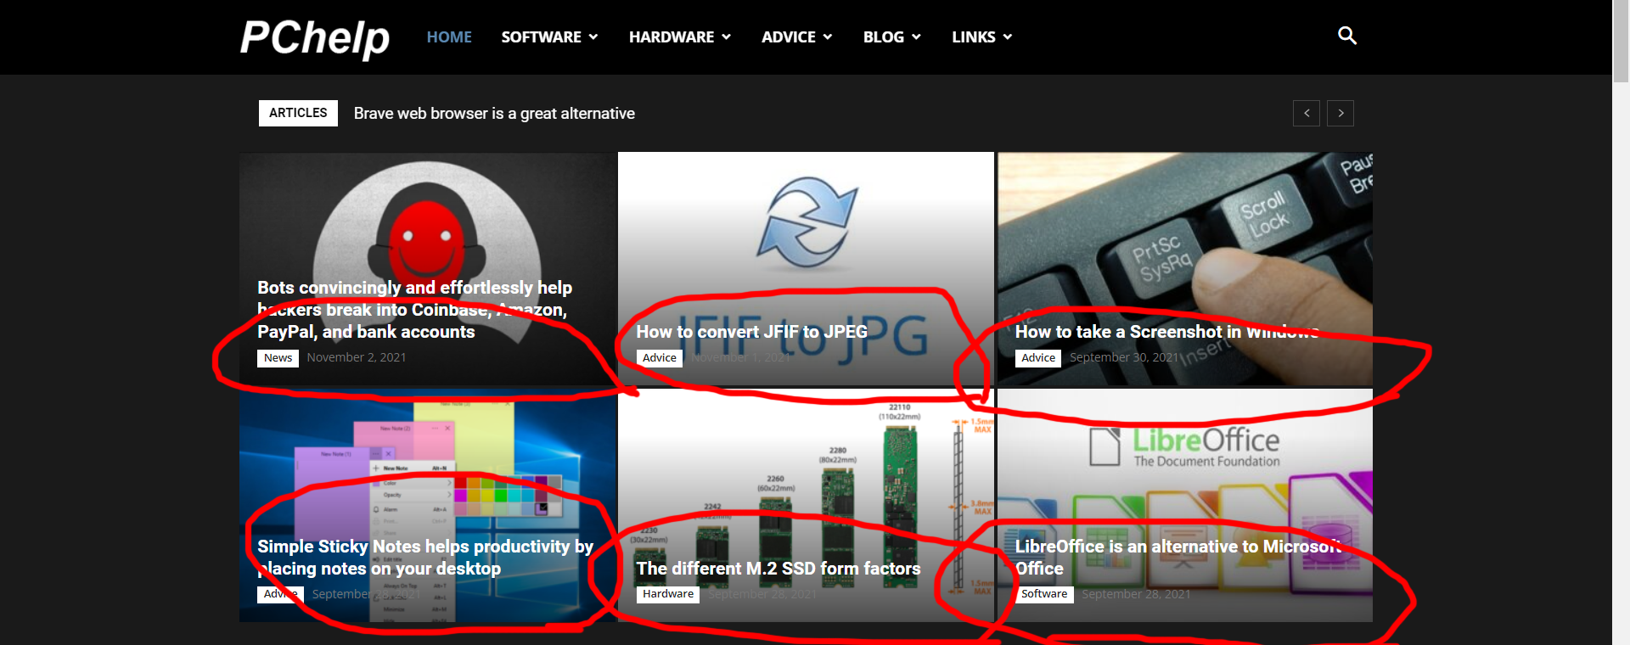Image resolution: width=1630 pixels, height=645 pixels.
Task: Click the ARTICLES ticker label
Action: (x=298, y=113)
